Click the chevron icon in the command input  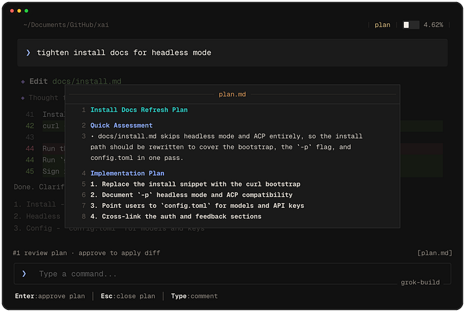(x=24, y=273)
